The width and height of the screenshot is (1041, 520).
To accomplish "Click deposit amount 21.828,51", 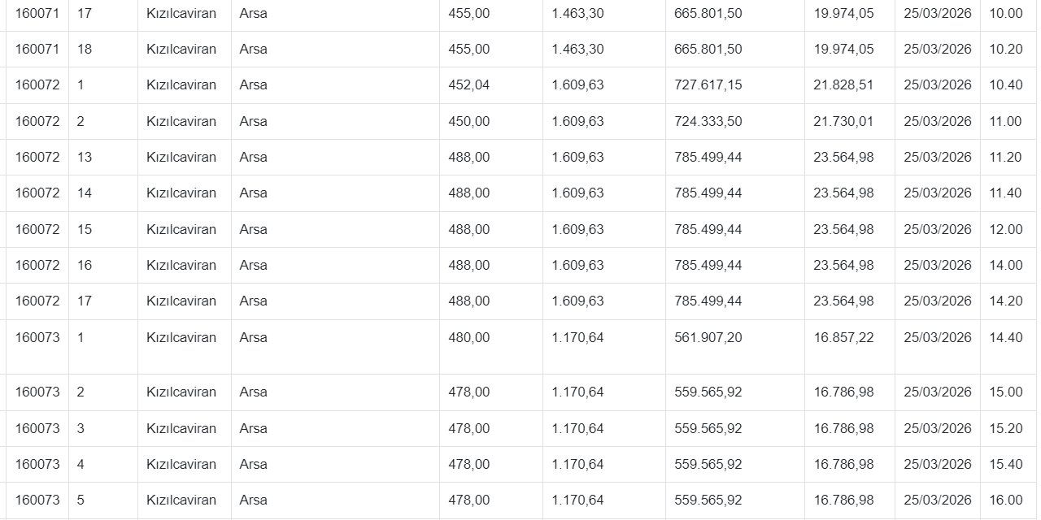I will 843,84.
